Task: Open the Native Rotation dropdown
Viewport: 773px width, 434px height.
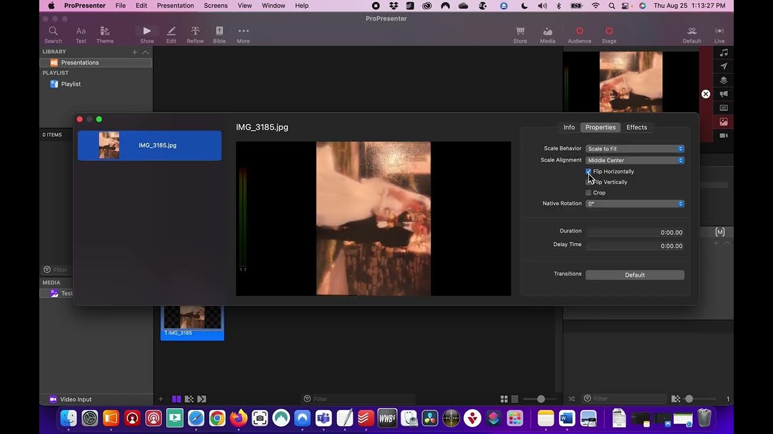Action: (x=635, y=204)
